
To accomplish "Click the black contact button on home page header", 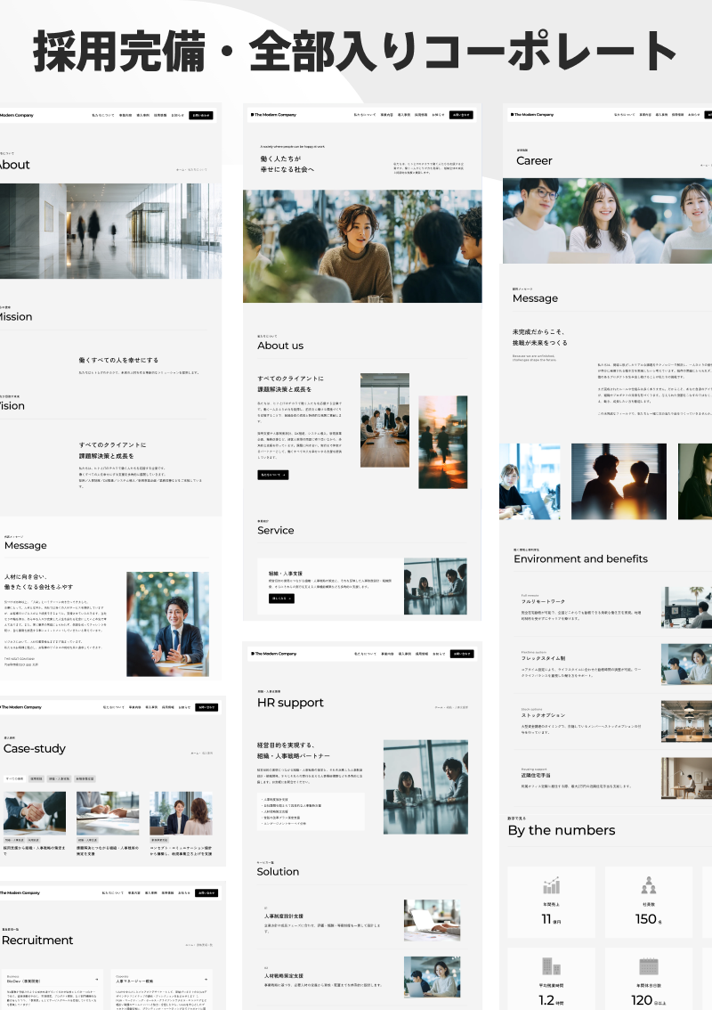I will pyautogui.click(x=461, y=115).
